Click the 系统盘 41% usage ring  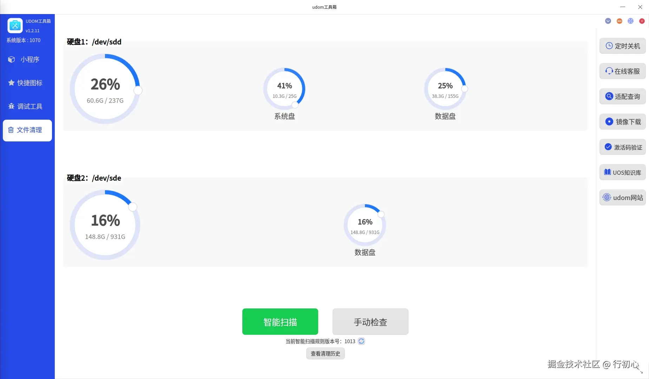point(284,89)
